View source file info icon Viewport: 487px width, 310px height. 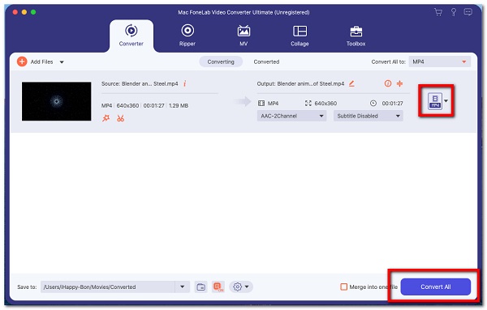[x=185, y=83]
